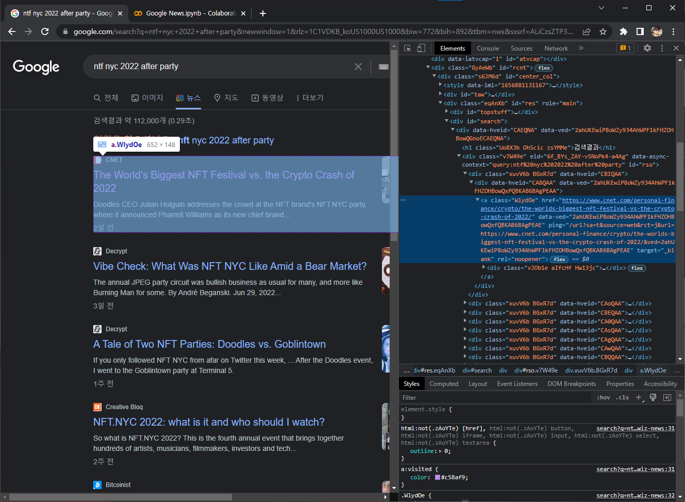Collapse the div id="rcnt" node
The image size is (685, 502).
(x=428, y=68)
